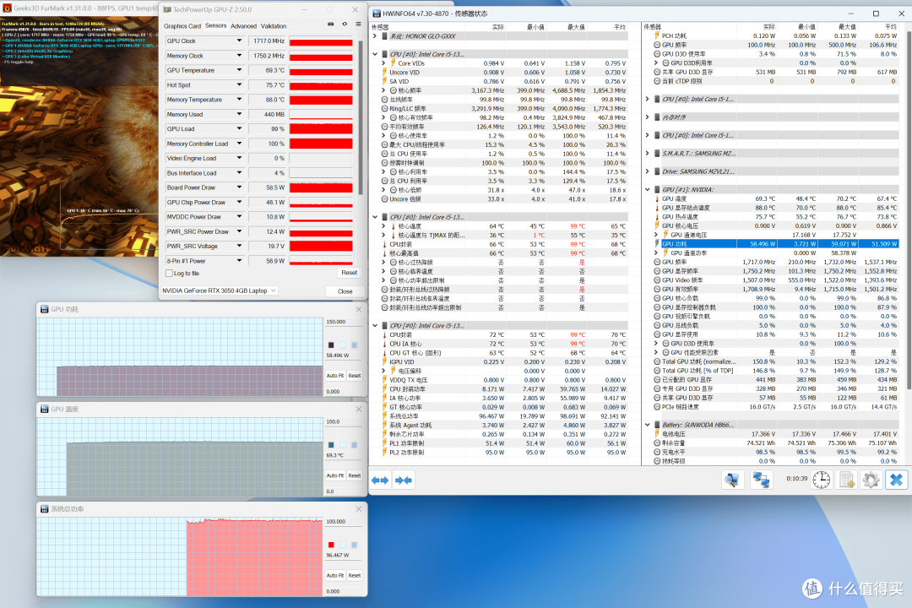Click the GPU 功耗 graph window icon
Viewport: 912px width, 608px height.
tap(44, 310)
